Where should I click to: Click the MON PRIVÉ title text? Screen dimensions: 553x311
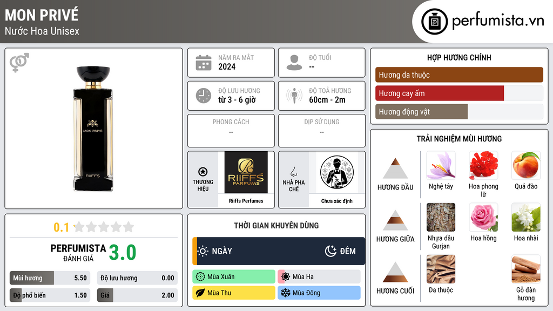pos(42,15)
